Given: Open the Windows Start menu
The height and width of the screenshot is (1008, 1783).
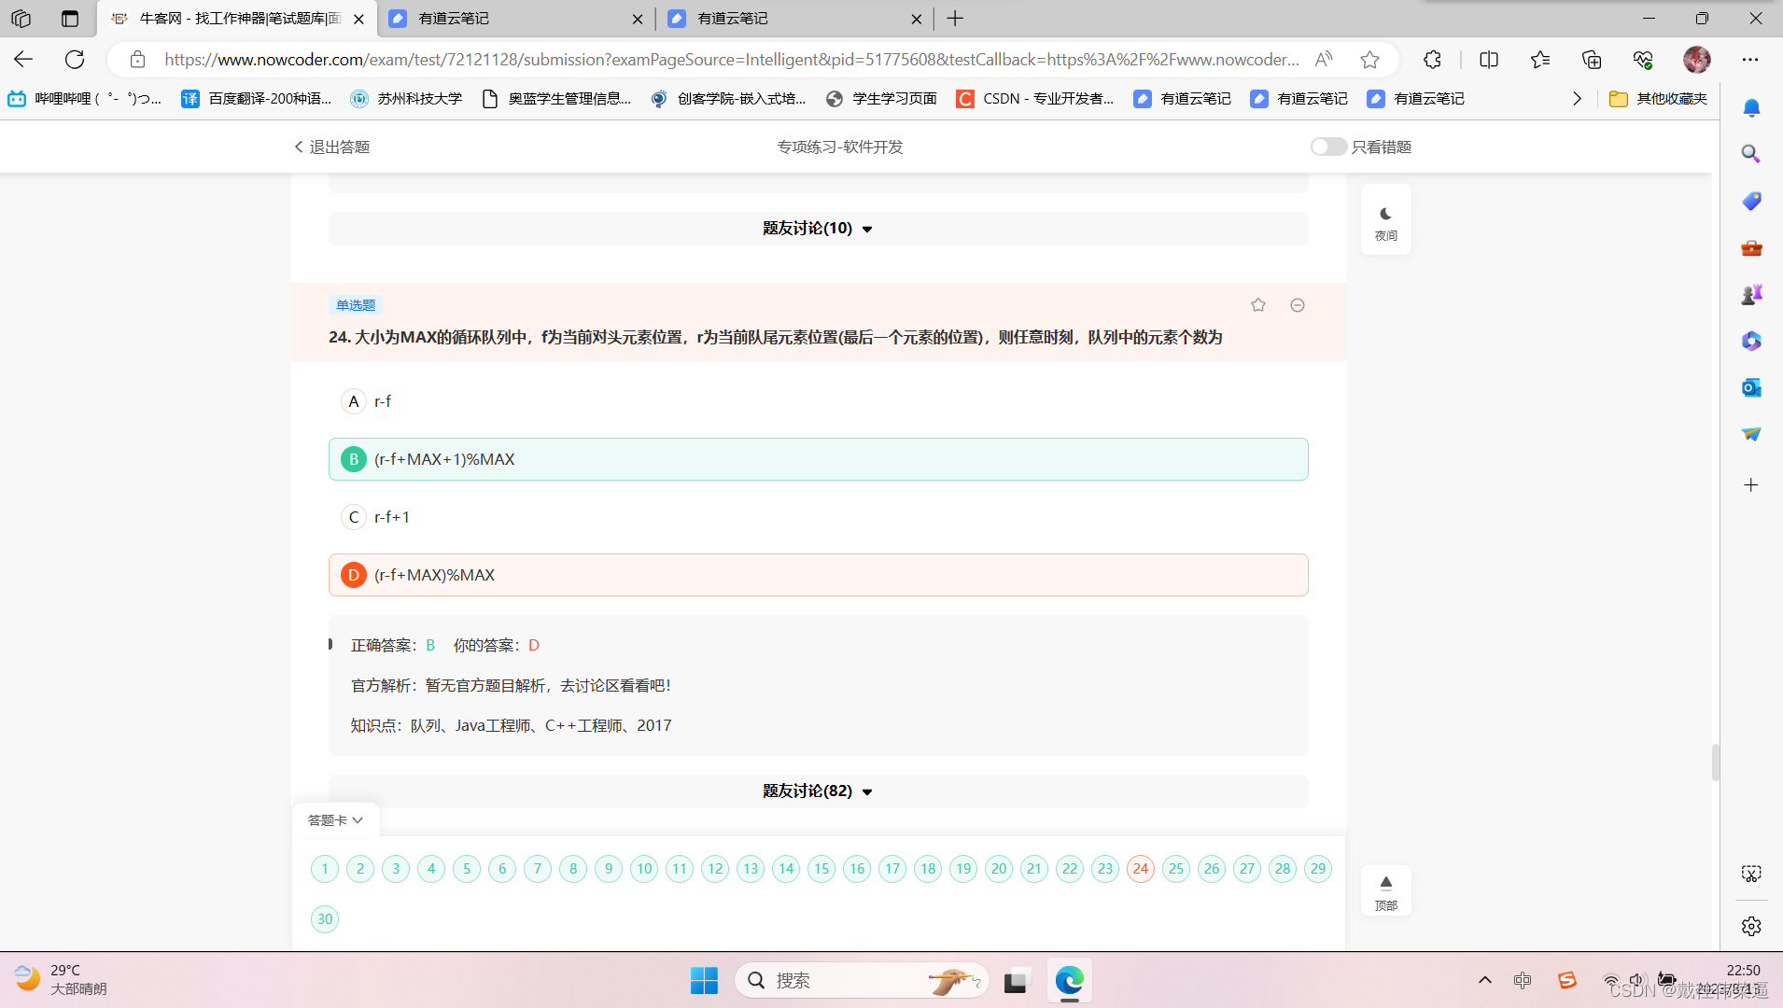Looking at the screenshot, I should [x=703, y=980].
